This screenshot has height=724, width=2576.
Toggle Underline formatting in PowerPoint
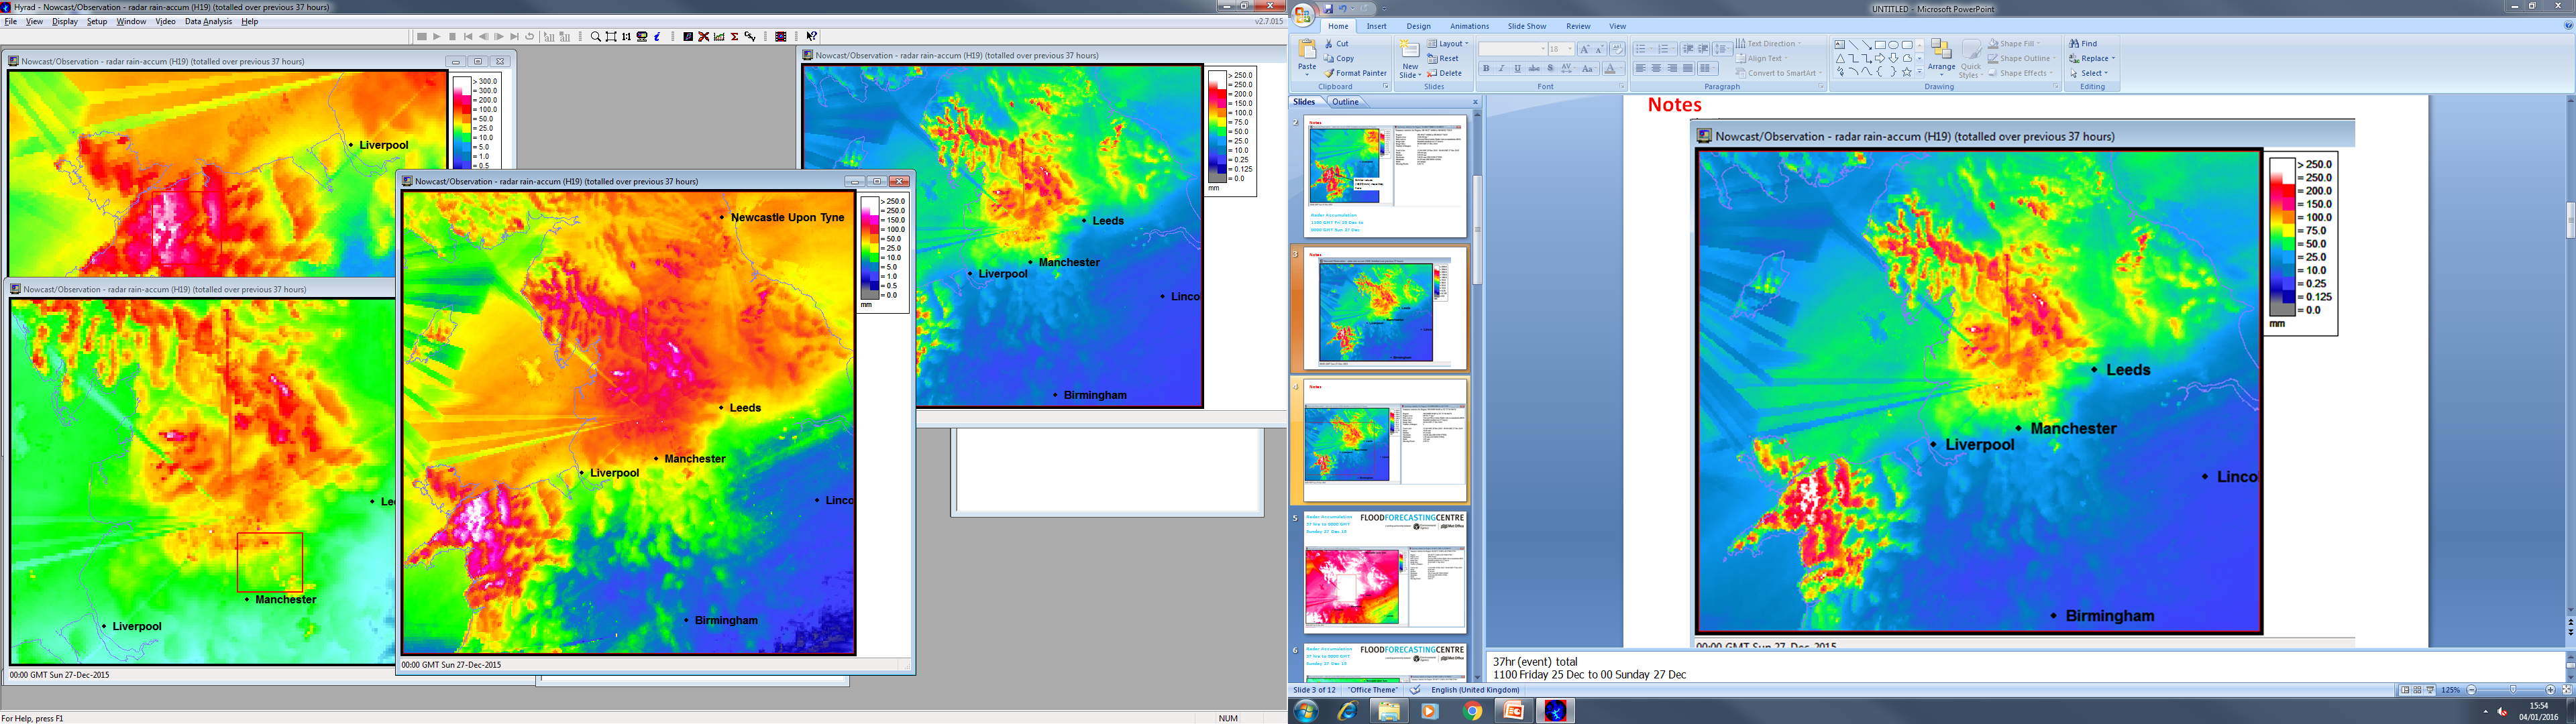tap(1518, 68)
